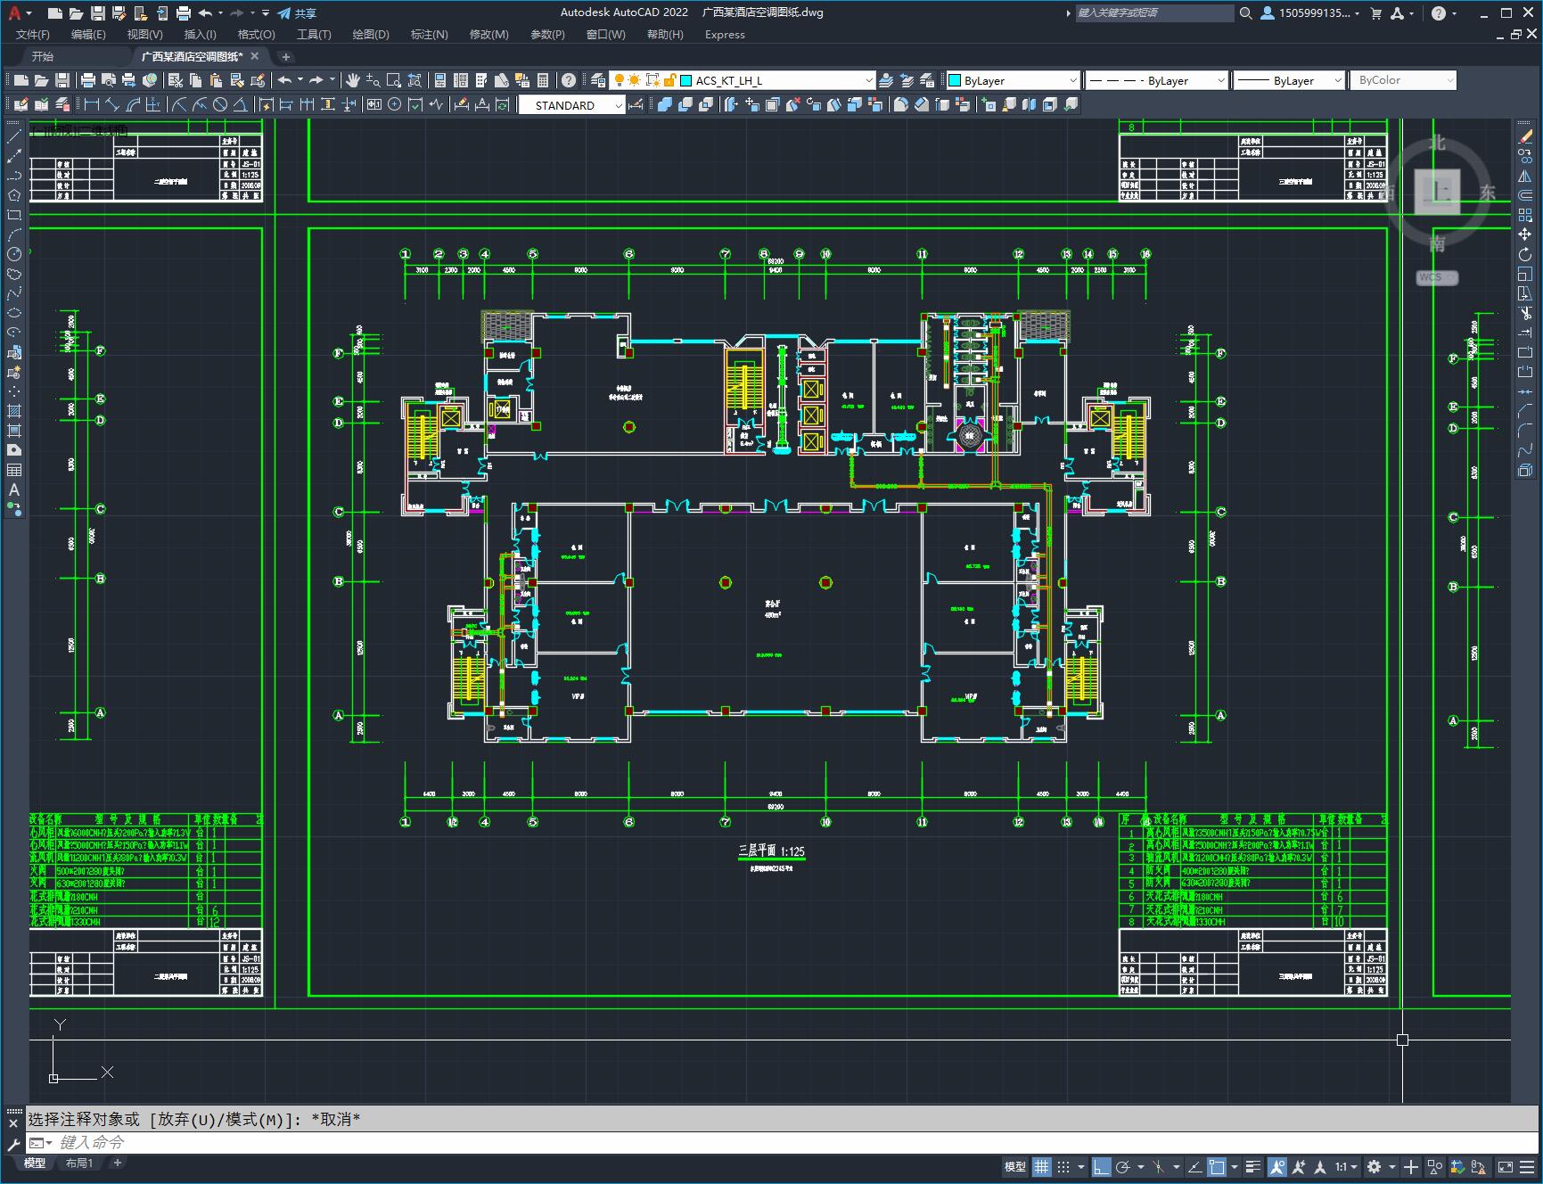The image size is (1543, 1184).
Task: Select the Pan hand tool
Action: (x=353, y=80)
